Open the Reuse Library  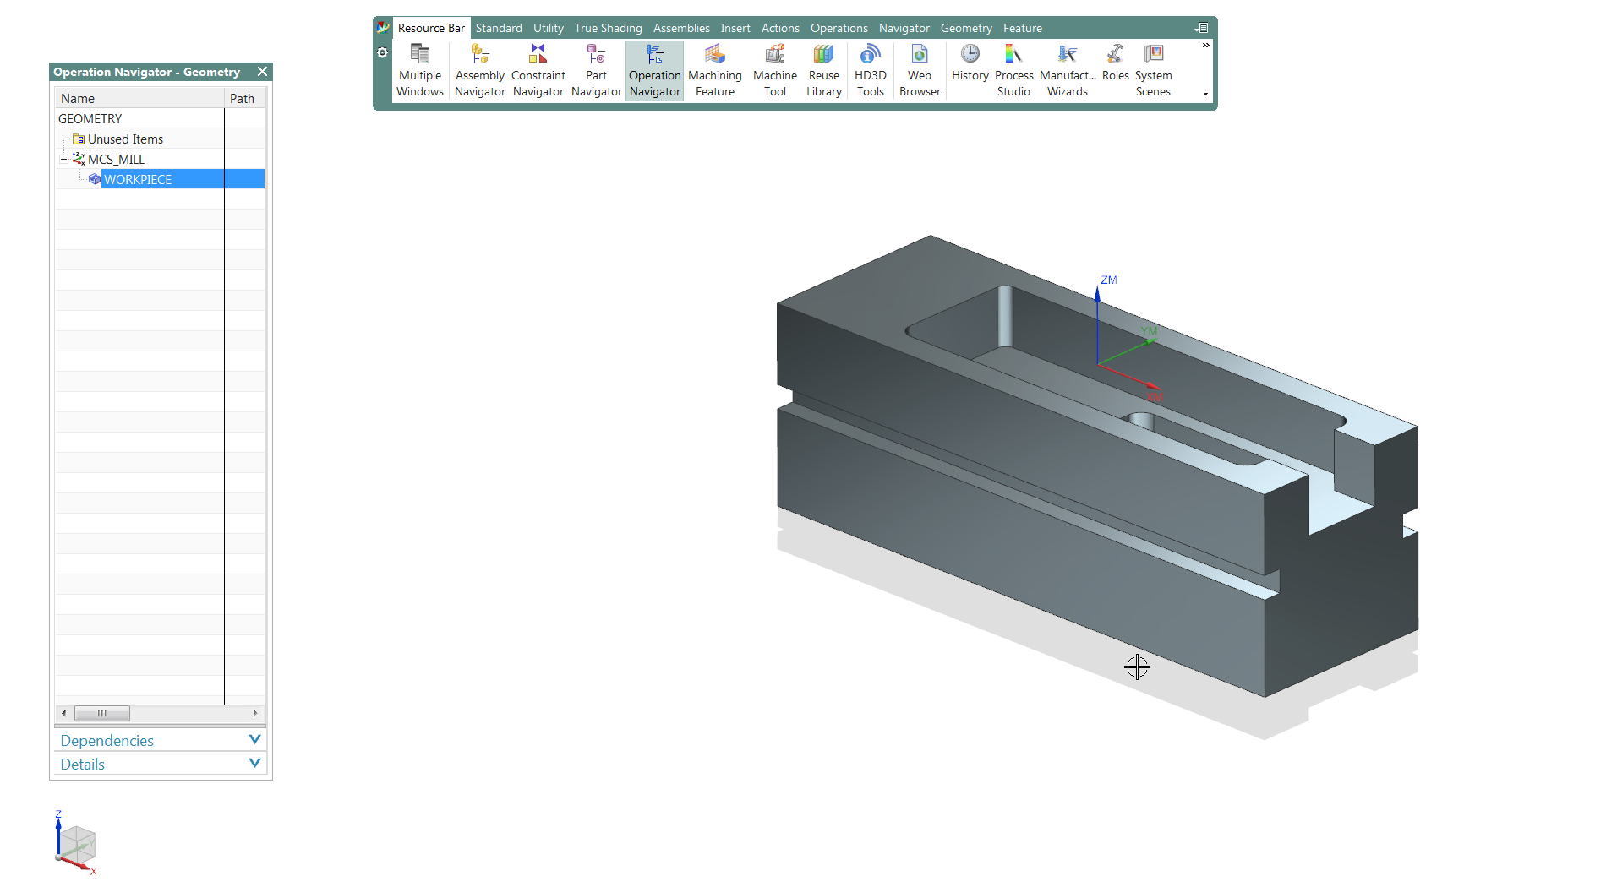click(824, 71)
